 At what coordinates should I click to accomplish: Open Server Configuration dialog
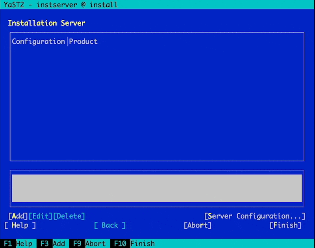255,216
